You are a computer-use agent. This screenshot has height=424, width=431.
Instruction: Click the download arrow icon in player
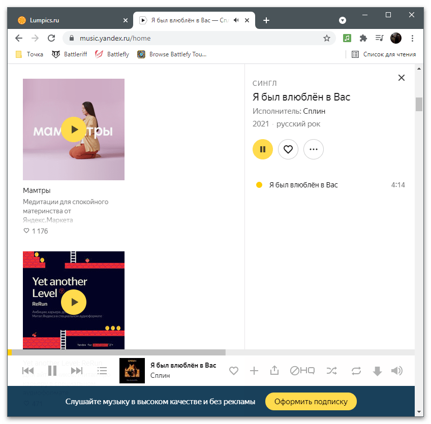(x=377, y=371)
